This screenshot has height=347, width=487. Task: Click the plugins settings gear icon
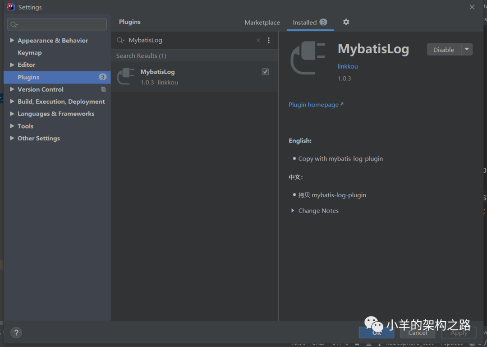point(346,22)
